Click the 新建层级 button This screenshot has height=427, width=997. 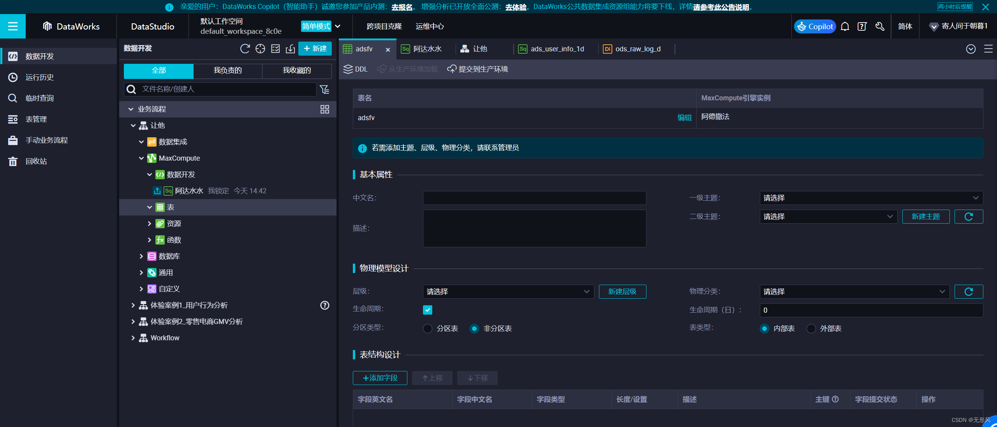(x=622, y=292)
